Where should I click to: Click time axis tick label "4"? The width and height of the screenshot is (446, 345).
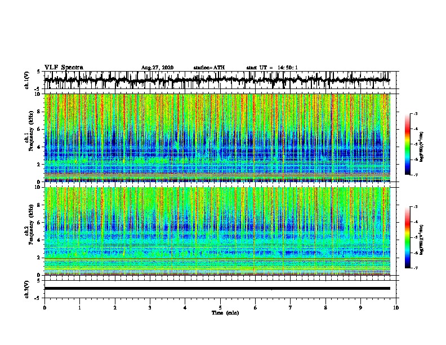coord(185,308)
